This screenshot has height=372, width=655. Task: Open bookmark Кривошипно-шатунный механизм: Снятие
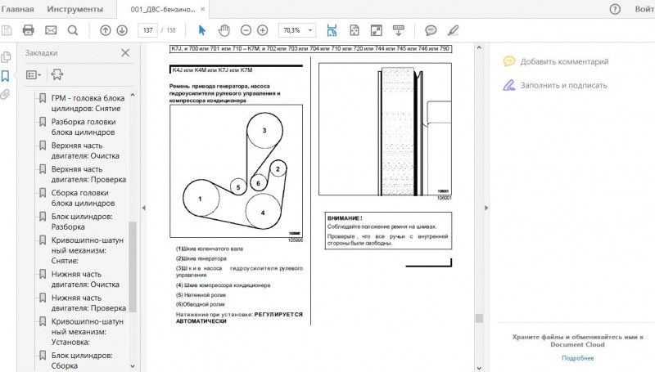click(88, 250)
